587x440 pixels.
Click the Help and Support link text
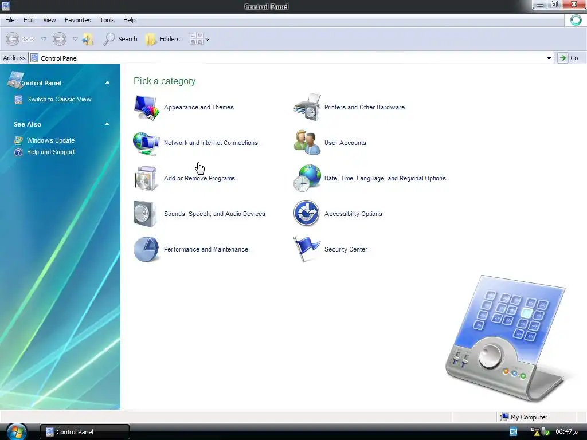click(x=51, y=152)
